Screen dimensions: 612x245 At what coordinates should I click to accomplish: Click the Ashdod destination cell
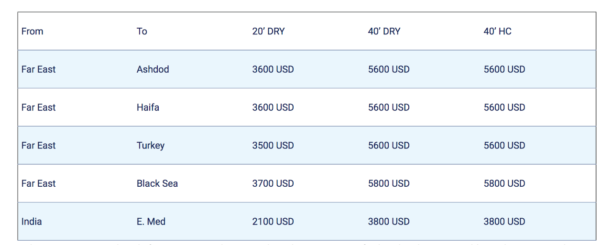(x=153, y=69)
